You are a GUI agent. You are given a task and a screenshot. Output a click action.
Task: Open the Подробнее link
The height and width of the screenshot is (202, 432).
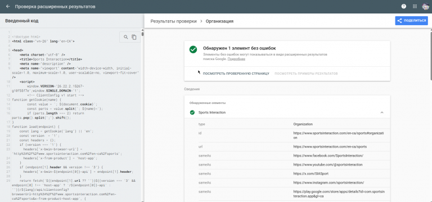coord(236,59)
